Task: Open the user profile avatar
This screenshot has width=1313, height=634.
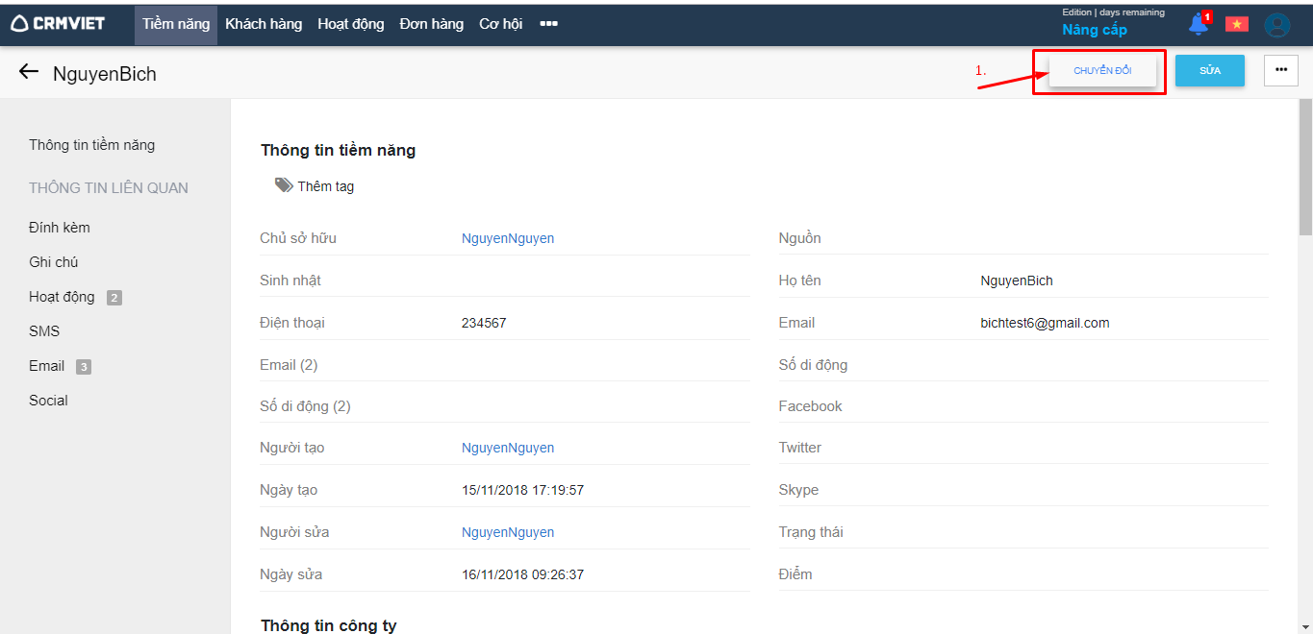Action: click(1276, 25)
